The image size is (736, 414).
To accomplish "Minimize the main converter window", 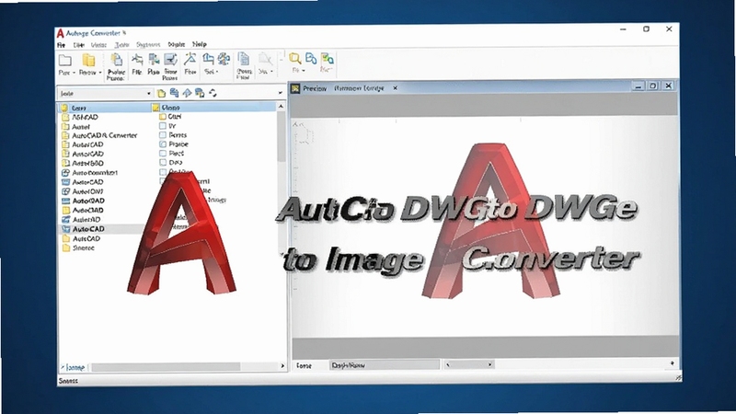I will (x=624, y=29).
